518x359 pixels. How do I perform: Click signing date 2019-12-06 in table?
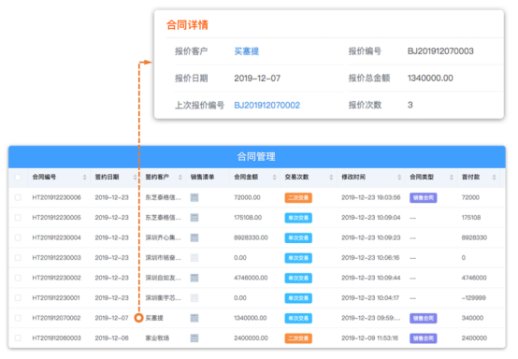(111, 338)
